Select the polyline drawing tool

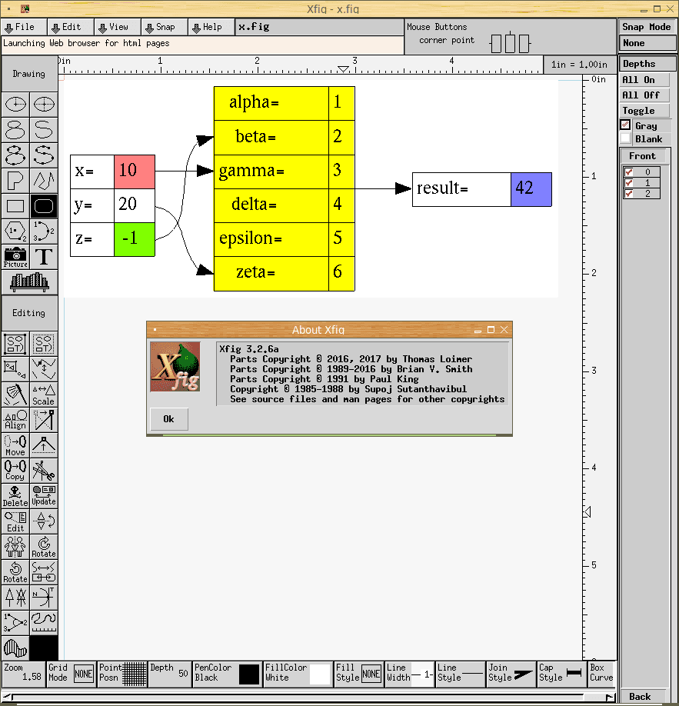pyautogui.click(x=44, y=181)
